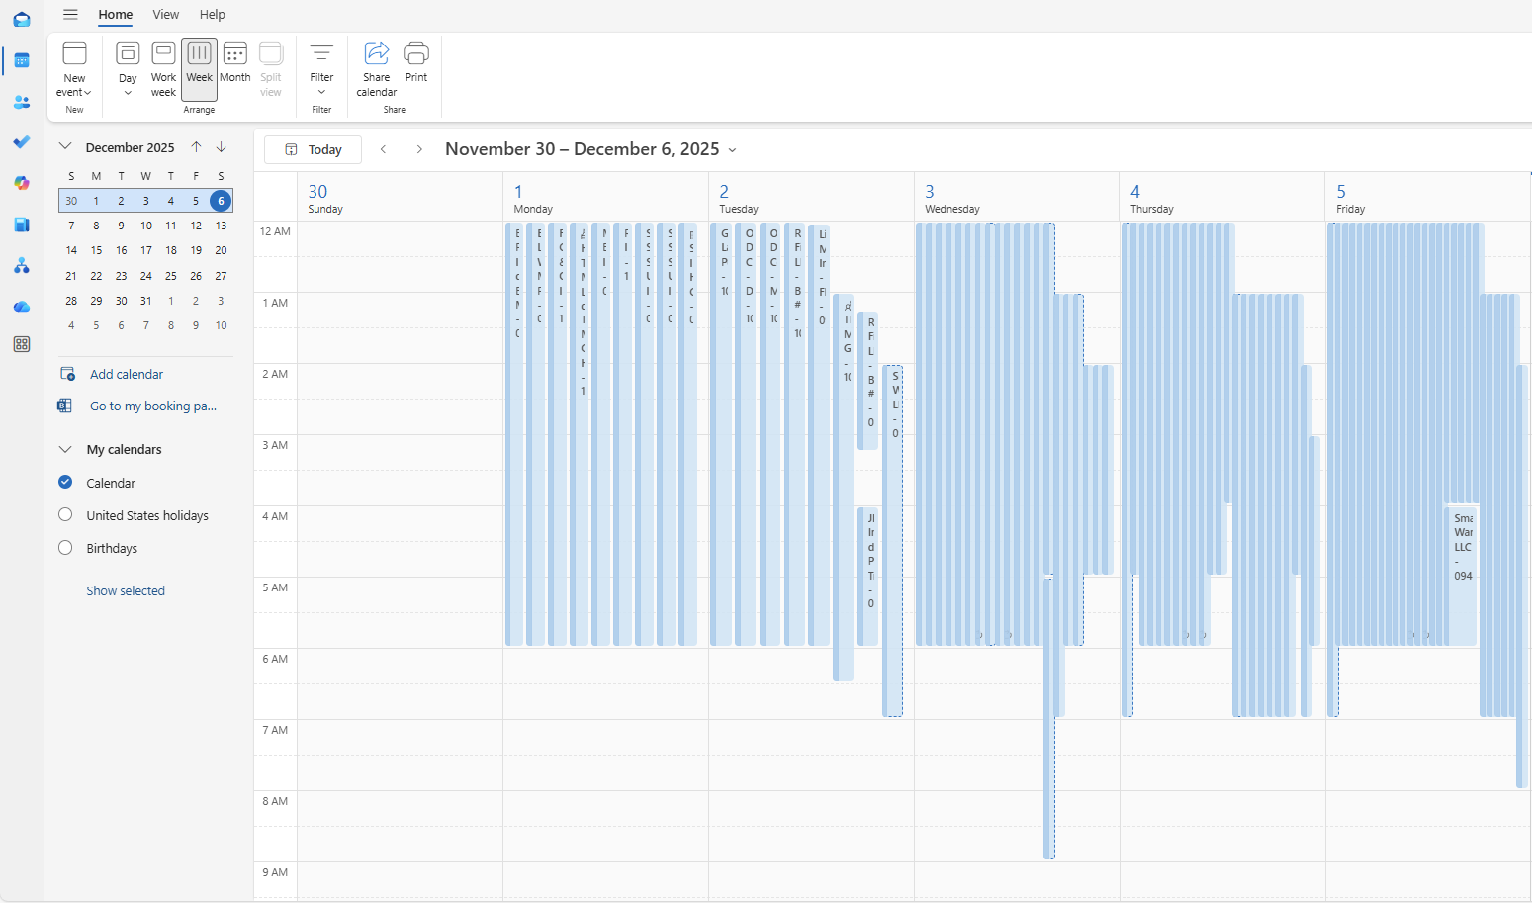Open the date range dropdown chevron

(x=732, y=150)
